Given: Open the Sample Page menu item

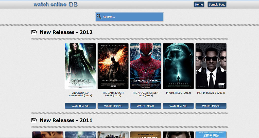Looking at the screenshot, I should coord(217,5).
